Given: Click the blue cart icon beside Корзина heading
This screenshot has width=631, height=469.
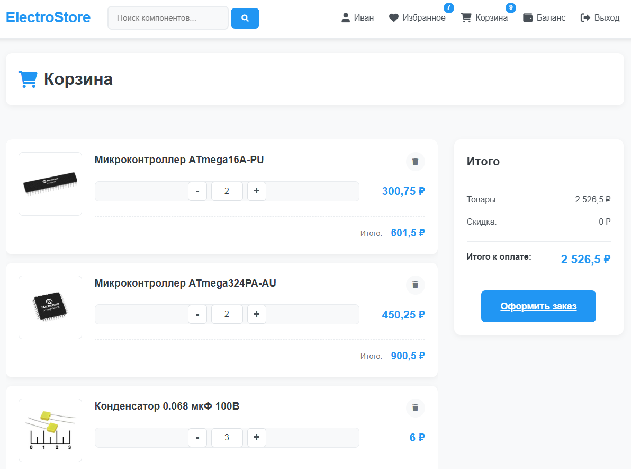Looking at the screenshot, I should (x=28, y=79).
